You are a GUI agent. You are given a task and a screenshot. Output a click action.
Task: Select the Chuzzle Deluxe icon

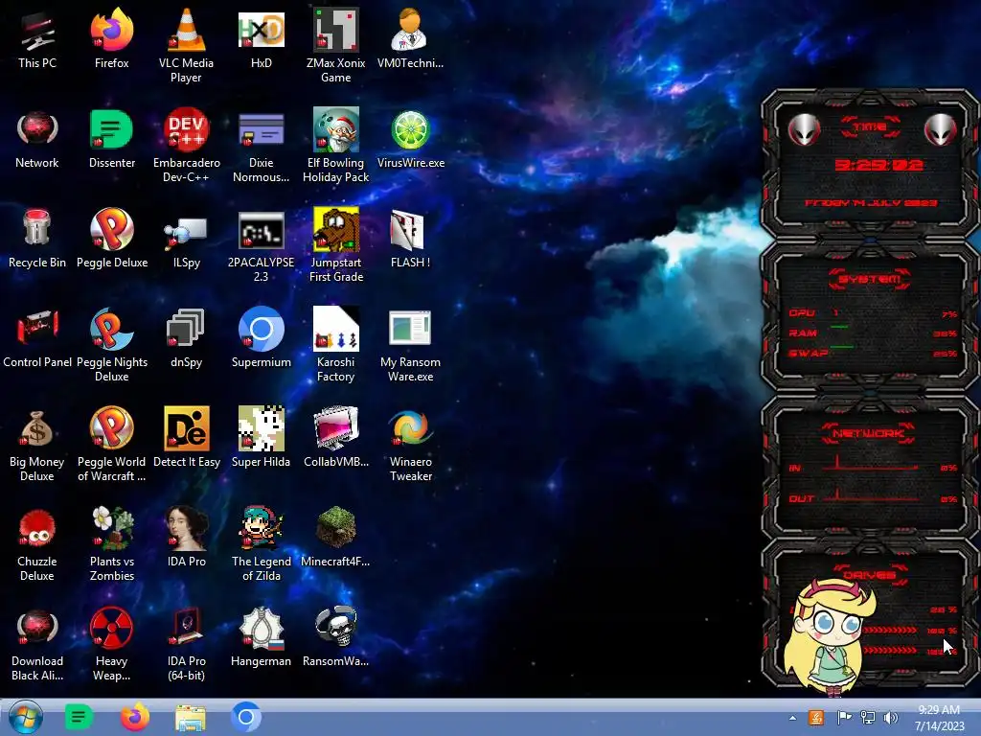point(37,528)
